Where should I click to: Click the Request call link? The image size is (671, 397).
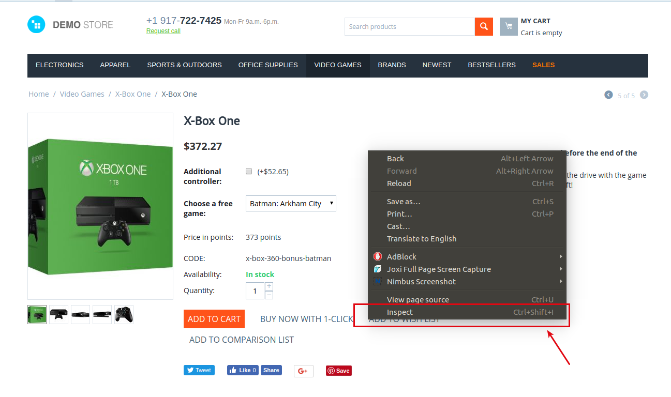click(x=163, y=31)
